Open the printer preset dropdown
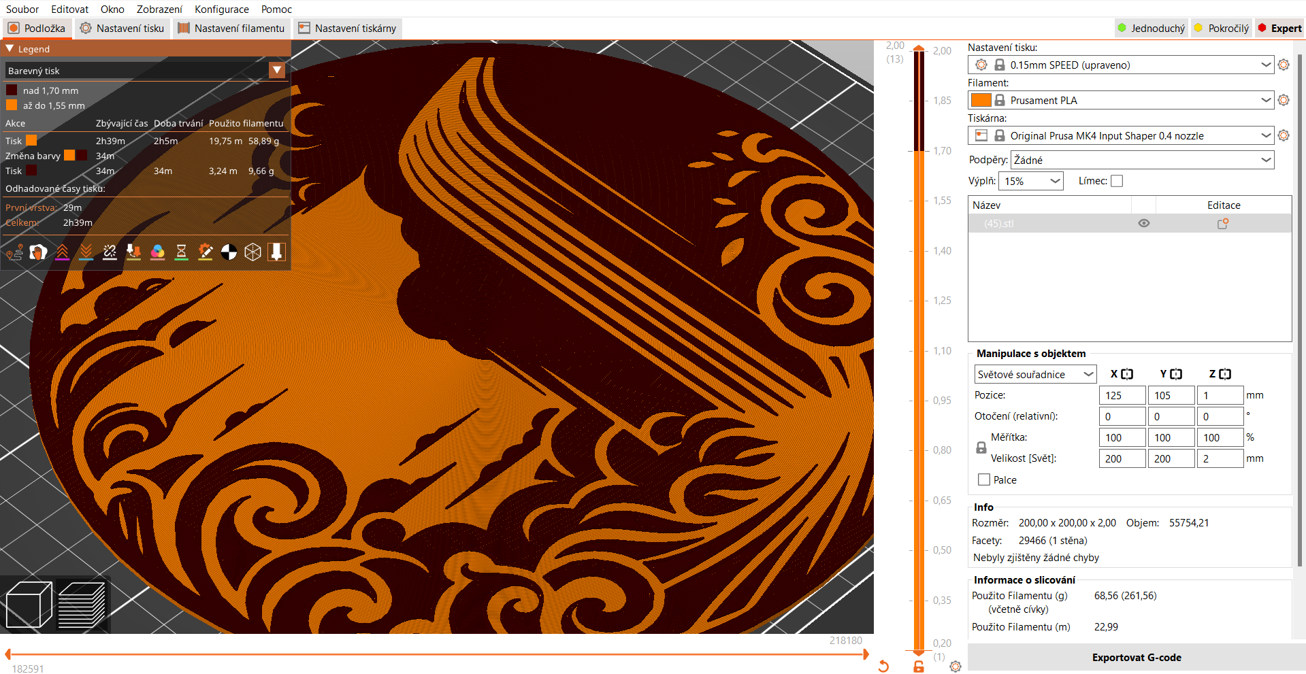The image size is (1306, 674). click(1120, 135)
